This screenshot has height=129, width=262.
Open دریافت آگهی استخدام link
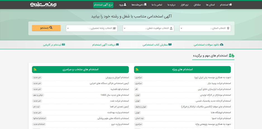pos(105,45)
